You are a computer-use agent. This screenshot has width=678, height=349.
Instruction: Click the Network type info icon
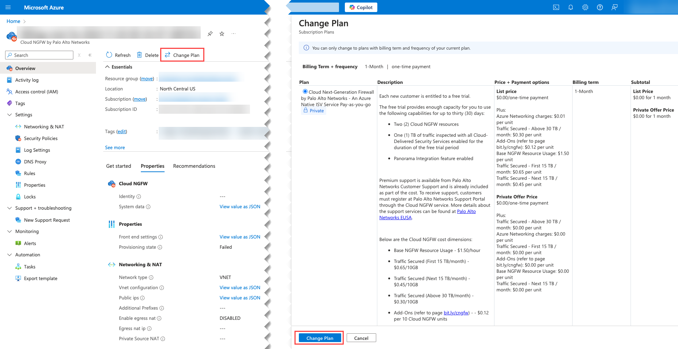pyautogui.click(x=151, y=278)
